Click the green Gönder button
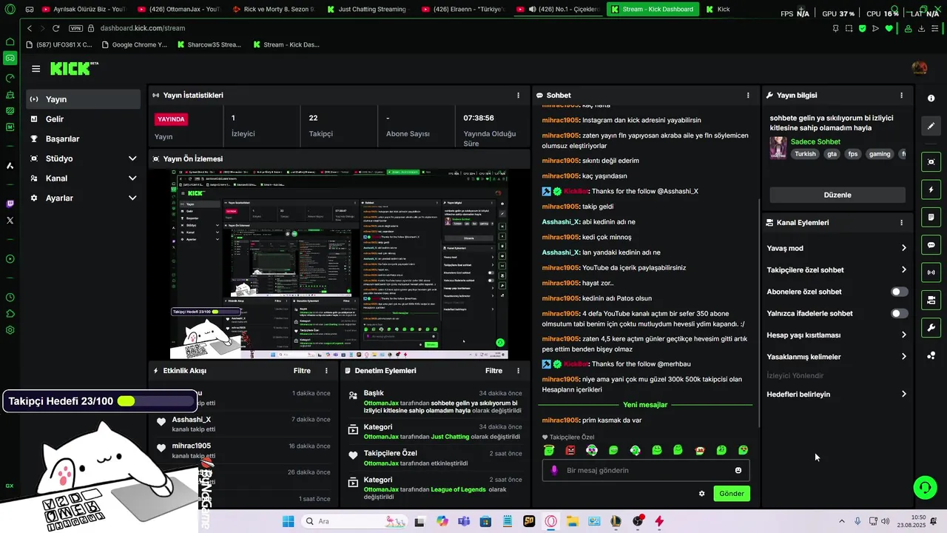The image size is (947, 533). (732, 494)
